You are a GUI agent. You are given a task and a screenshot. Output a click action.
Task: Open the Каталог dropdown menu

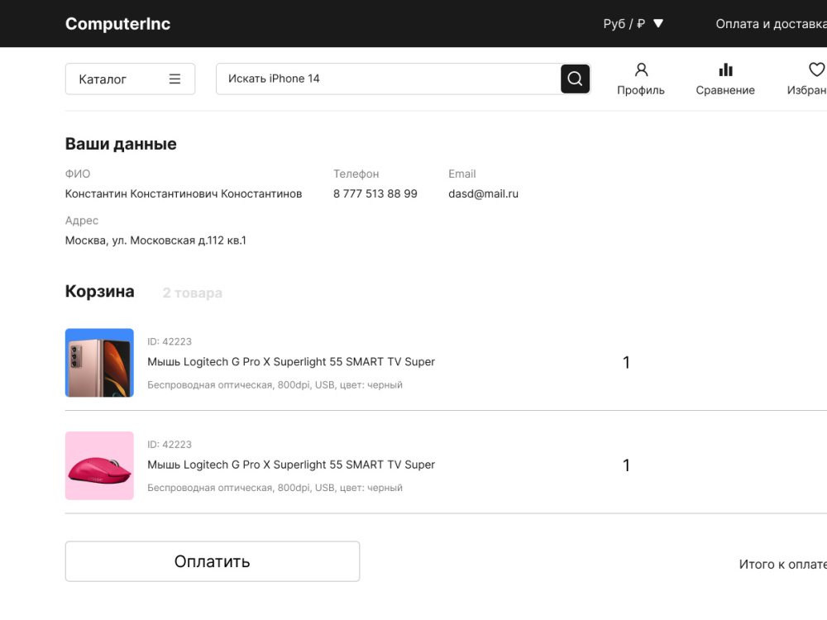(x=131, y=79)
